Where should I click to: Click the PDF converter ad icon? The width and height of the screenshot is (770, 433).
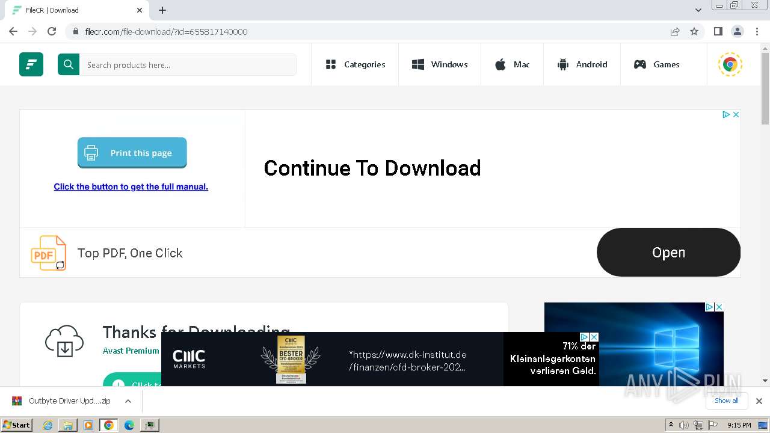point(48,253)
